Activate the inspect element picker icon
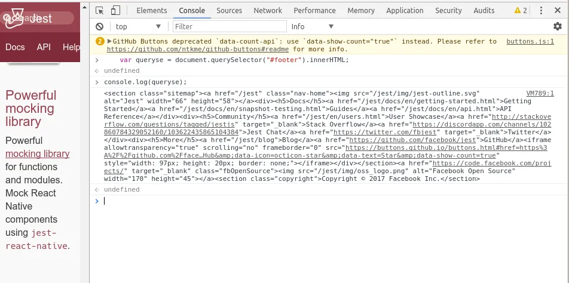Screen dimensions: 569x283 coord(99,11)
